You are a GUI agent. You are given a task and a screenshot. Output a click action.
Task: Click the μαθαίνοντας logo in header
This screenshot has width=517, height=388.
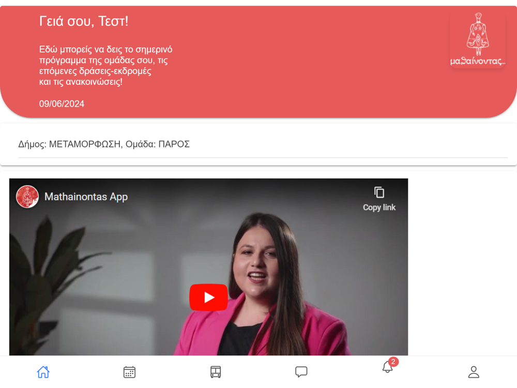[x=478, y=40]
